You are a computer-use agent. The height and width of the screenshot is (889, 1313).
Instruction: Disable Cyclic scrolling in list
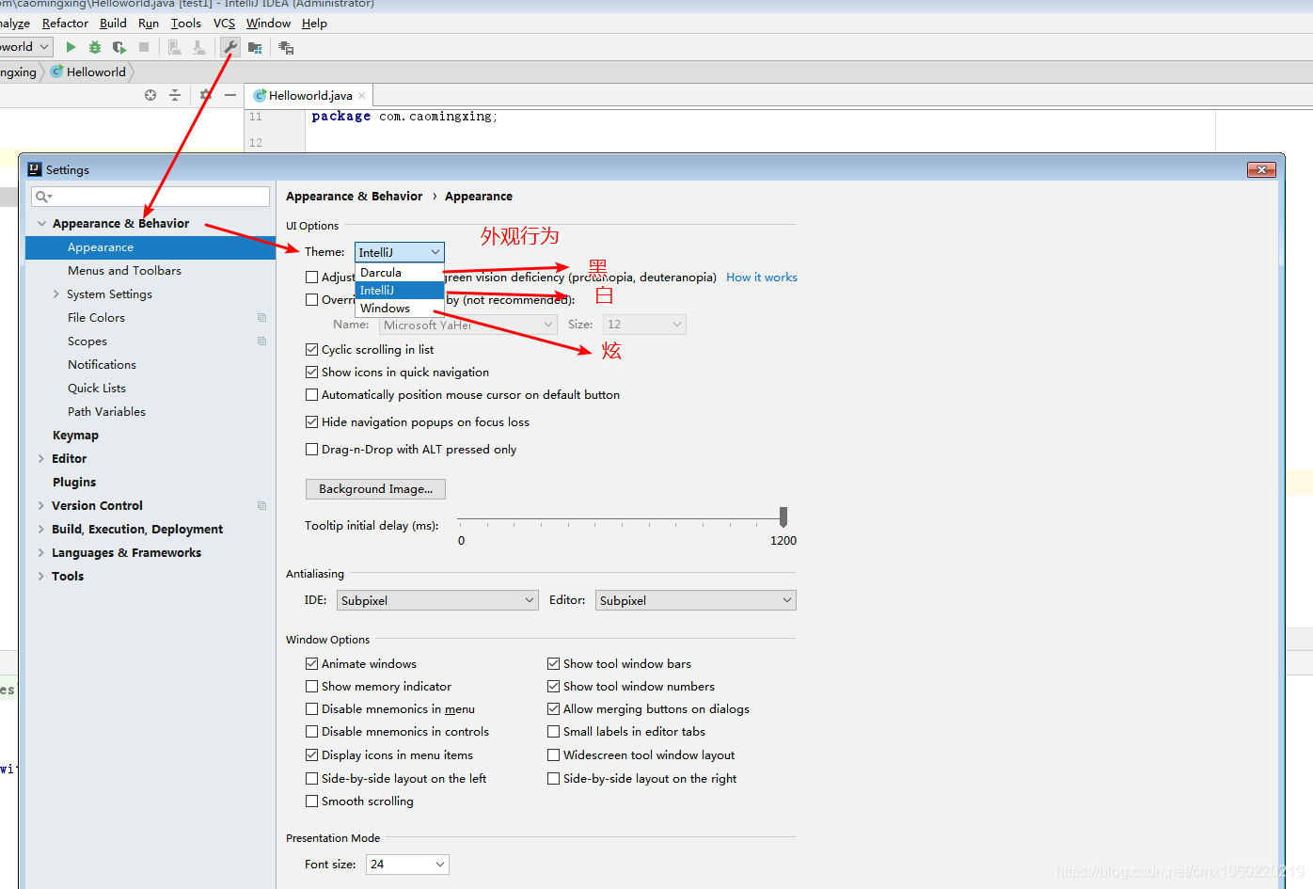[x=311, y=349]
